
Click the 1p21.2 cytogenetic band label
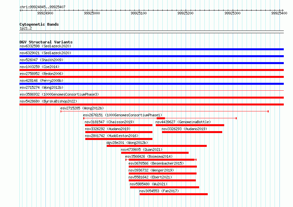(26, 28)
